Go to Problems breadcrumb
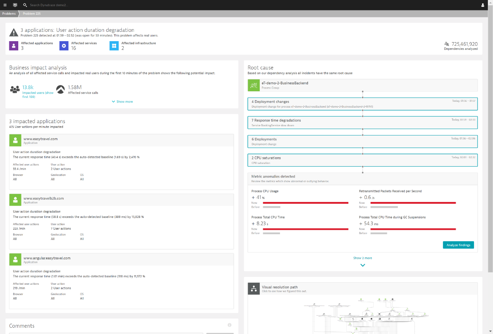 pos(9,14)
